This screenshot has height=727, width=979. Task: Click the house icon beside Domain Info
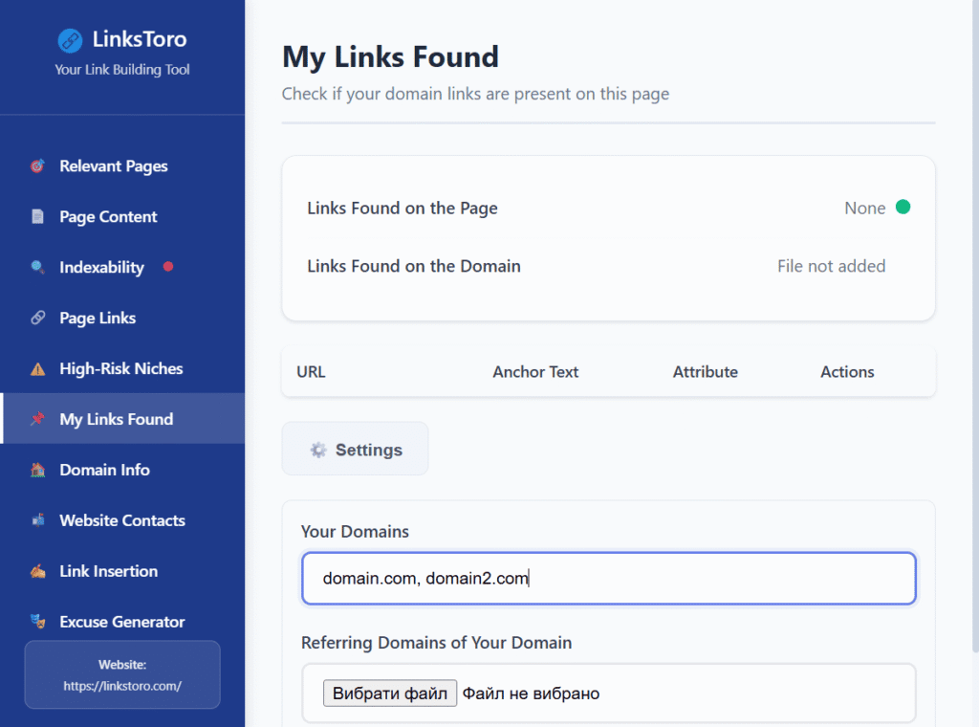[x=37, y=471]
